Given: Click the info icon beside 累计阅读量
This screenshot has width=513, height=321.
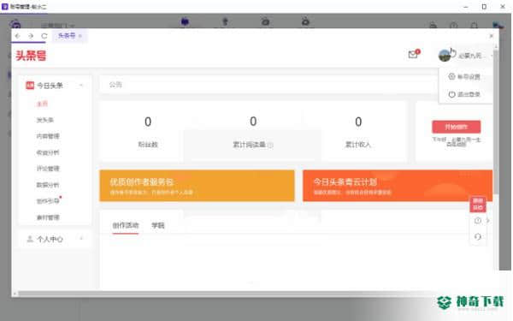Looking at the screenshot, I should point(270,145).
